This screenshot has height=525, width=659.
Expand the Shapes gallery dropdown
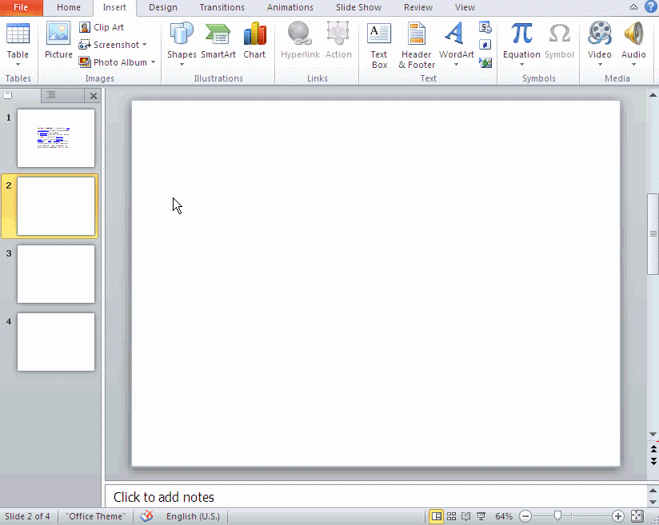[182, 64]
